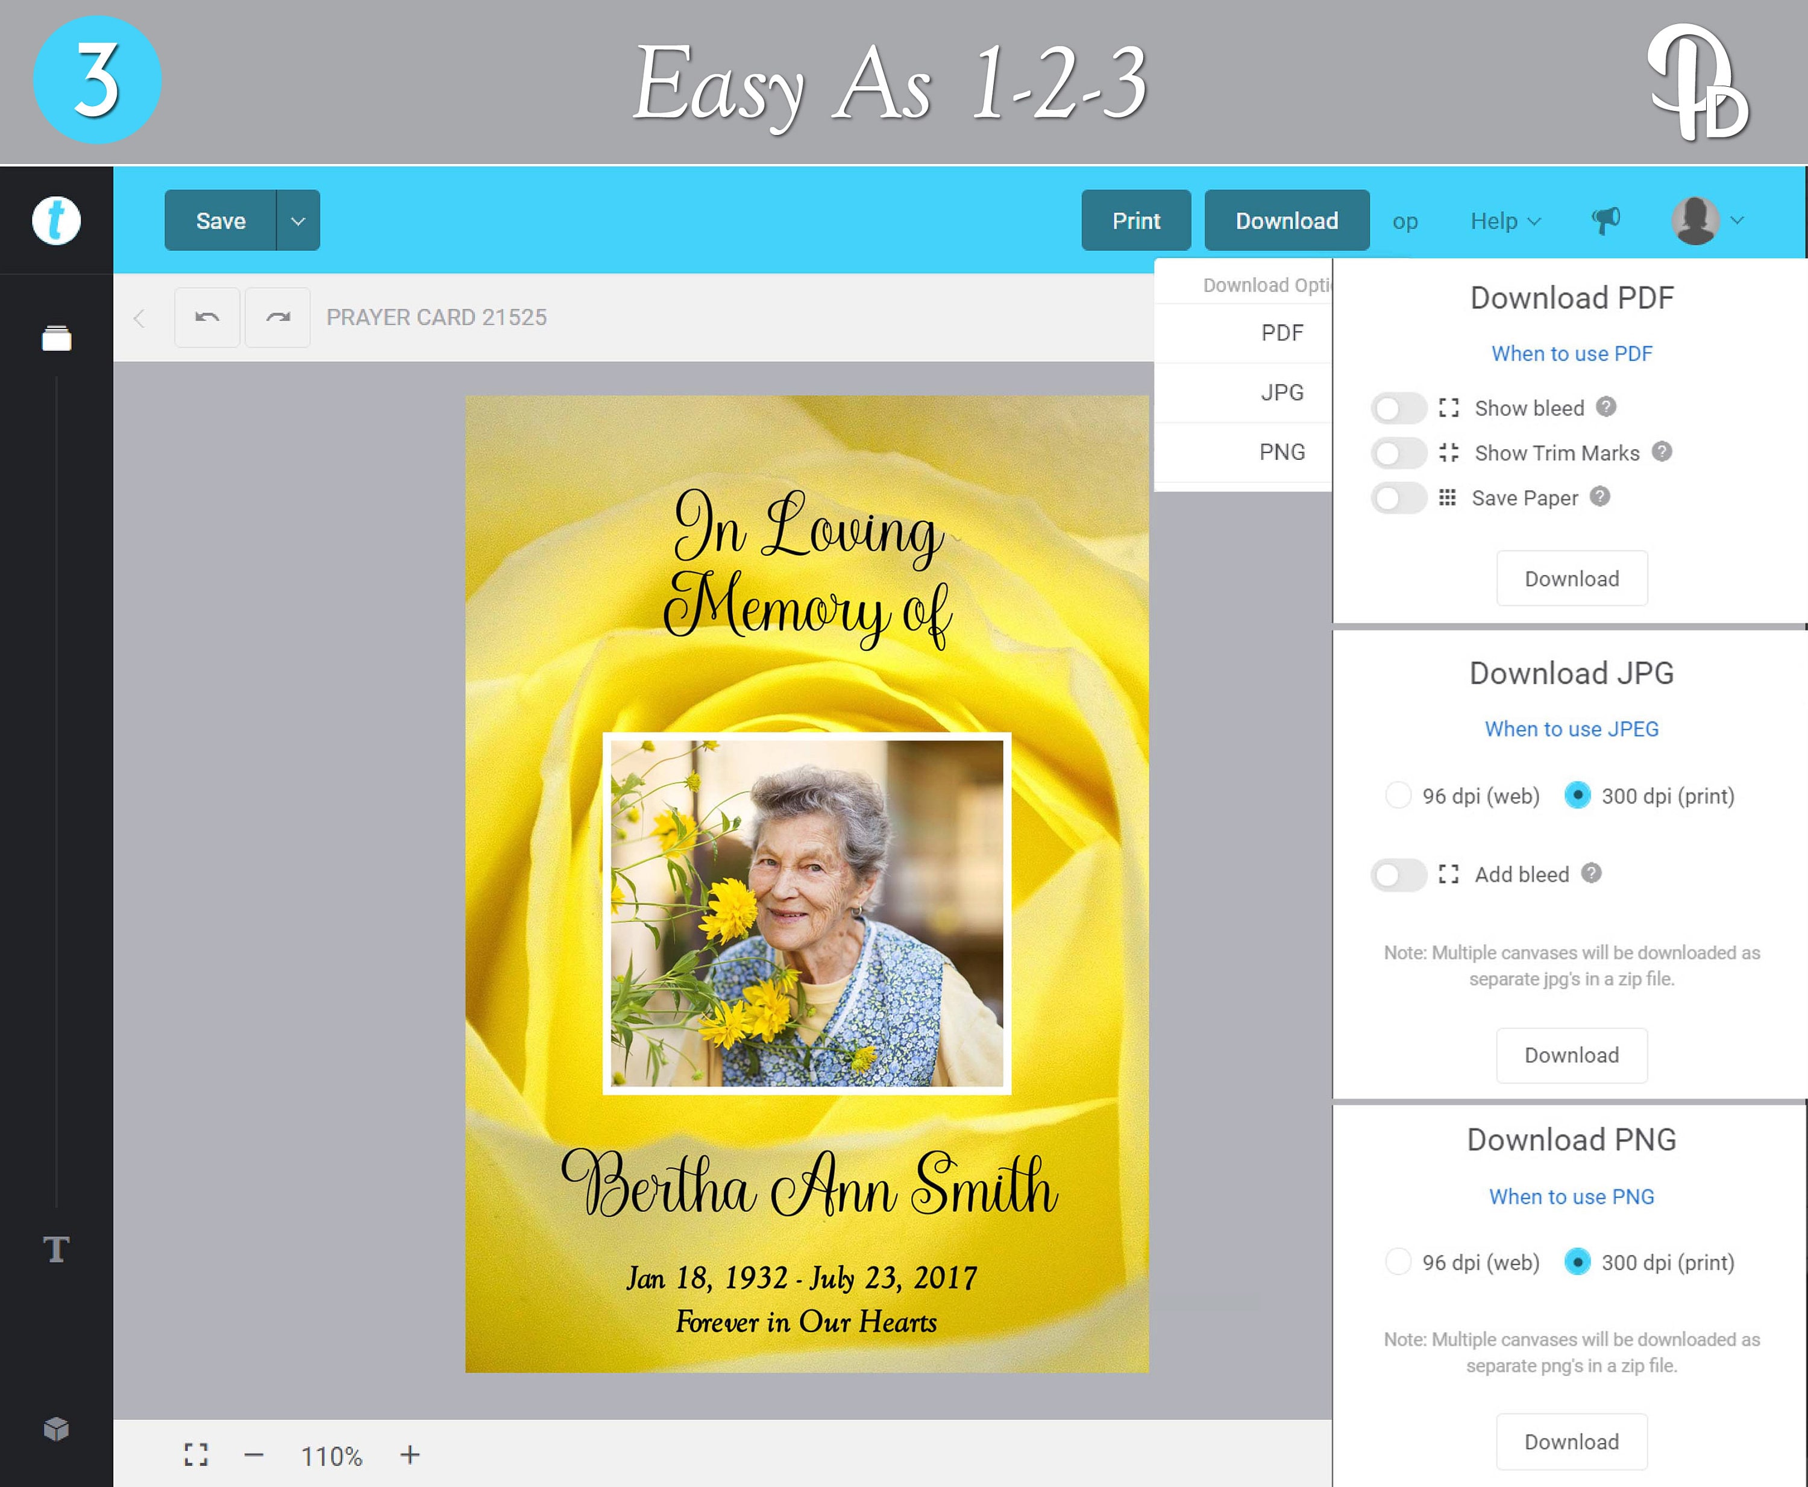Open the When to use PDF link
The width and height of the screenshot is (1808, 1487).
tap(1572, 353)
